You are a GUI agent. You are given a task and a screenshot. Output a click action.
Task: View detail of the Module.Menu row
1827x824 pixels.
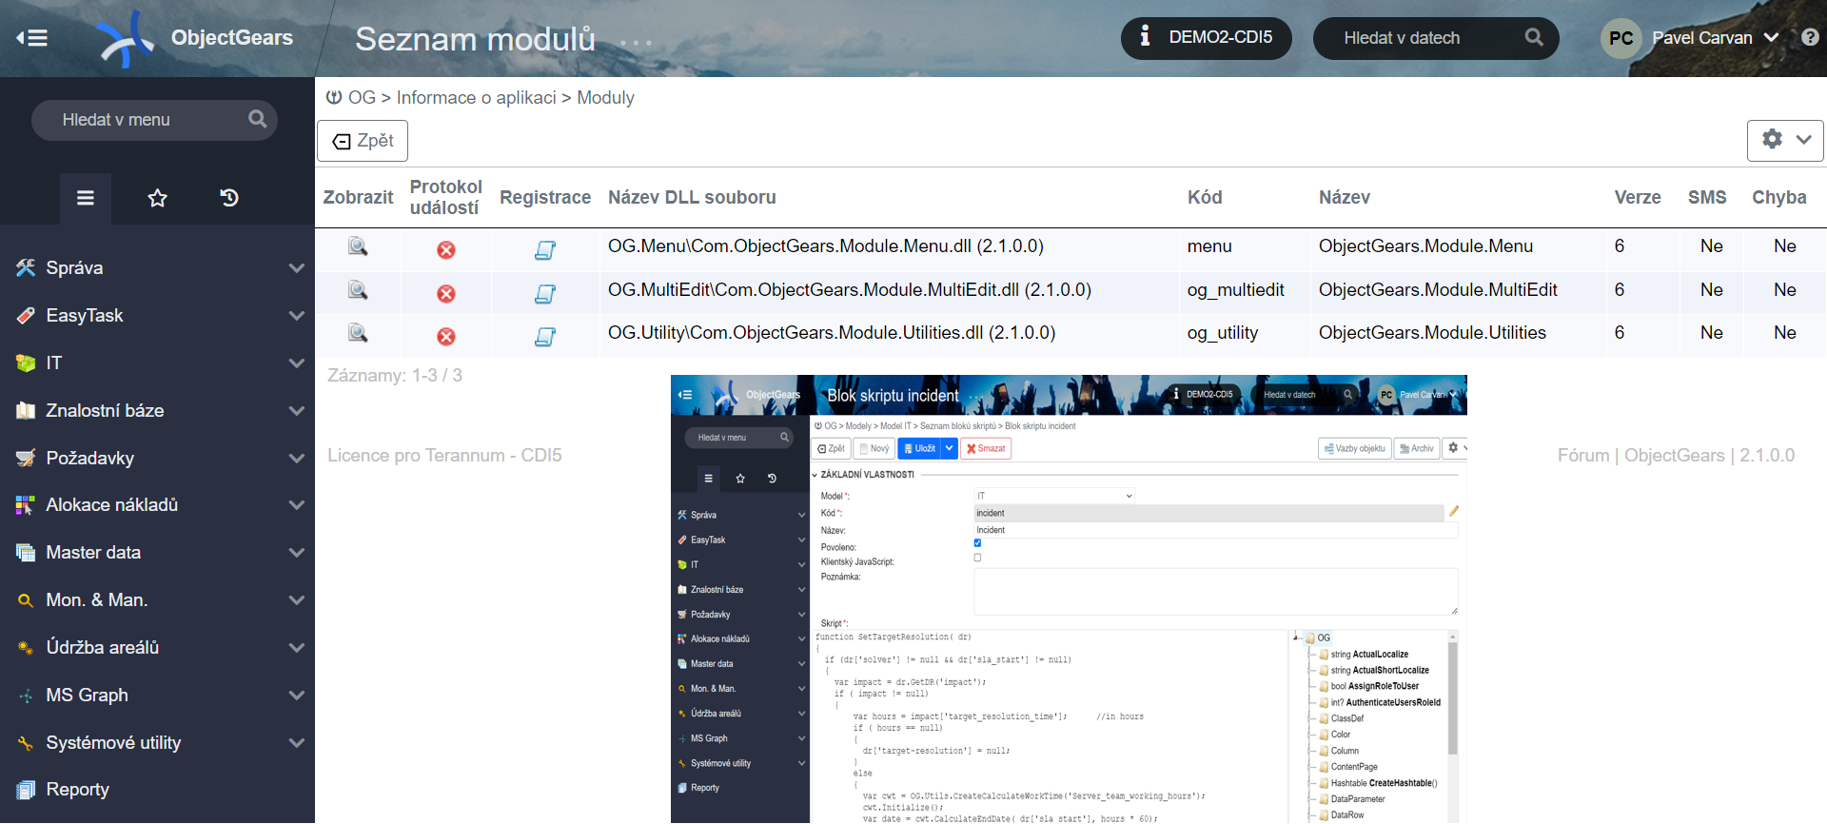coord(358,247)
